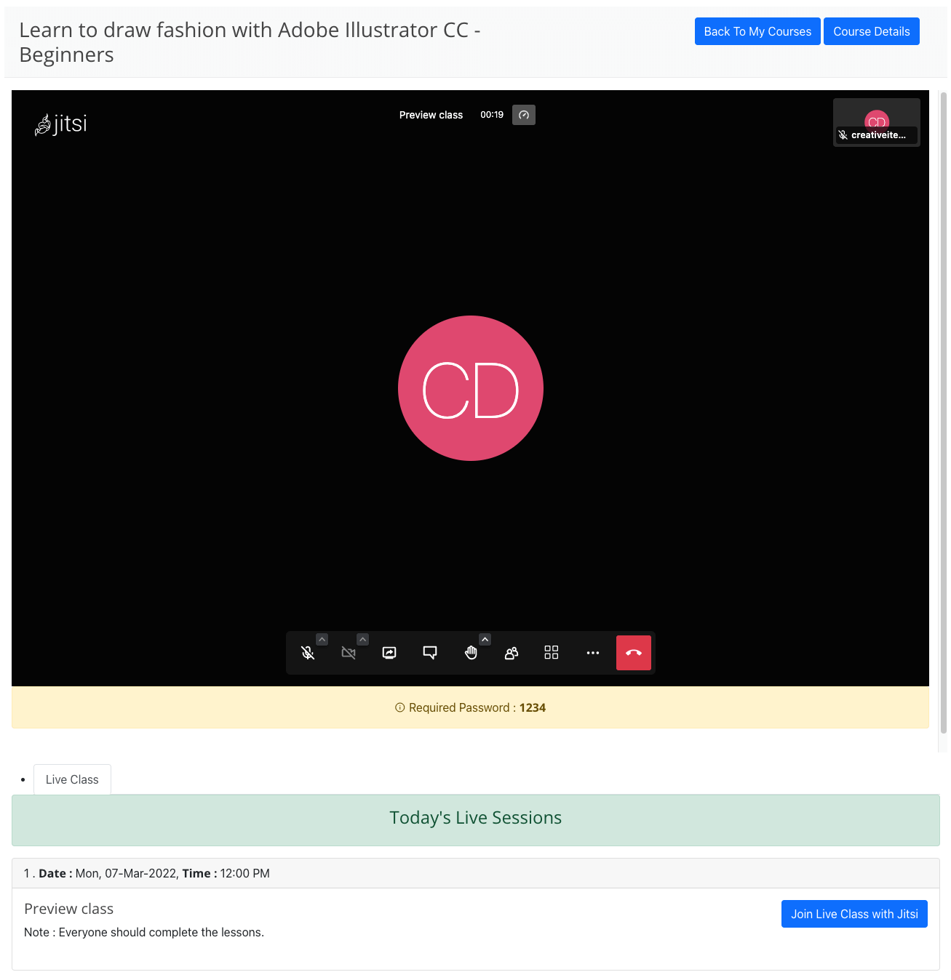951x980 pixels.
Task: Unmute the microphone in the Jitsi toolbar
Action: 308,653
